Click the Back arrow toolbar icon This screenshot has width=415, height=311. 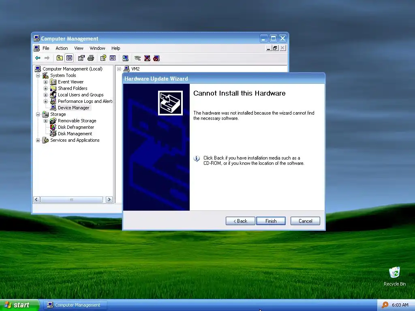[x=38, y=58]
